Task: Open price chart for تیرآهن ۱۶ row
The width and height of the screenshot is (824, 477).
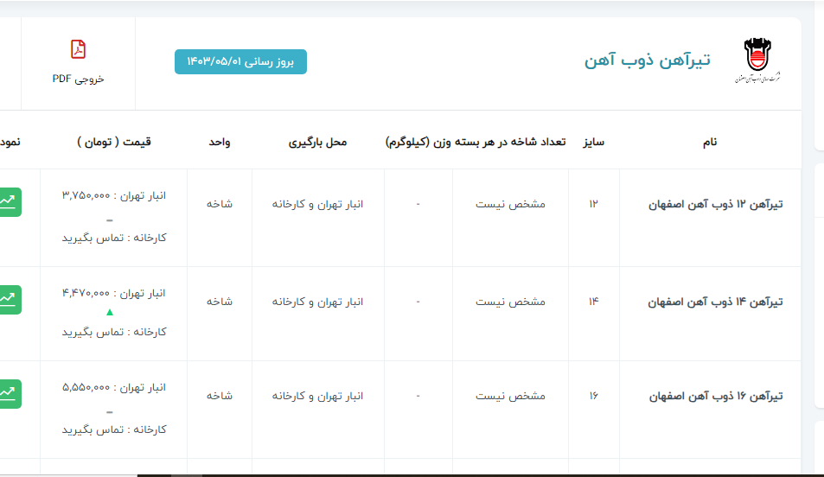Action: pos(10,393)
